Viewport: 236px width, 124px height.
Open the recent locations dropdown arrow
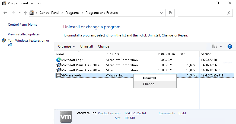click(x=20, y=13)
